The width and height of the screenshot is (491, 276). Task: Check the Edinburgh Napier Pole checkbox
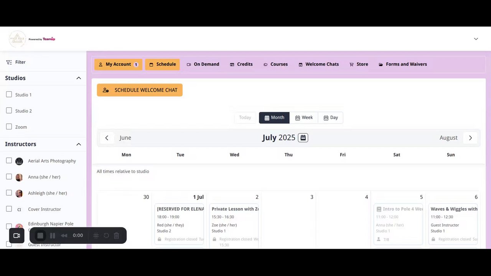pos(9,227)
